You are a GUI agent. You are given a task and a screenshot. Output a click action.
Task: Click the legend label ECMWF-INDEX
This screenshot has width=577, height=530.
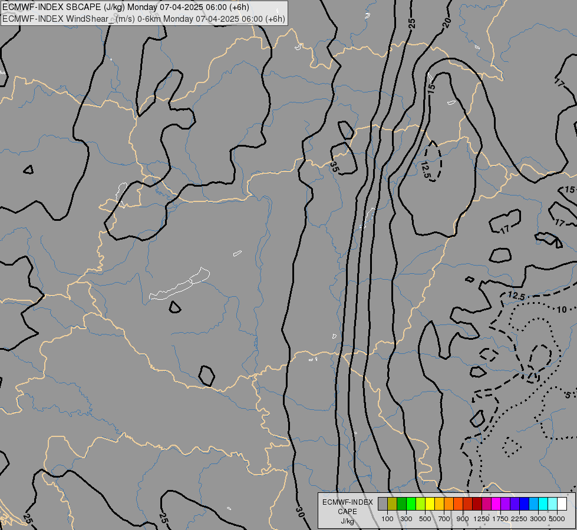347,502
